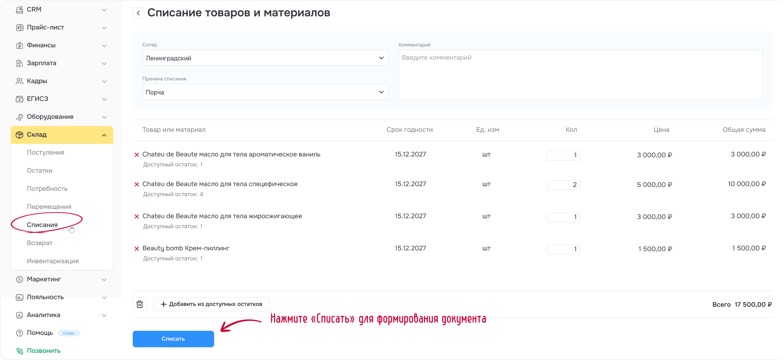Screen dimensions: 784x360
Task: Click the ЕГИСЗ sidebar icon
Action: pyautogui.click(x=20, y=99)
